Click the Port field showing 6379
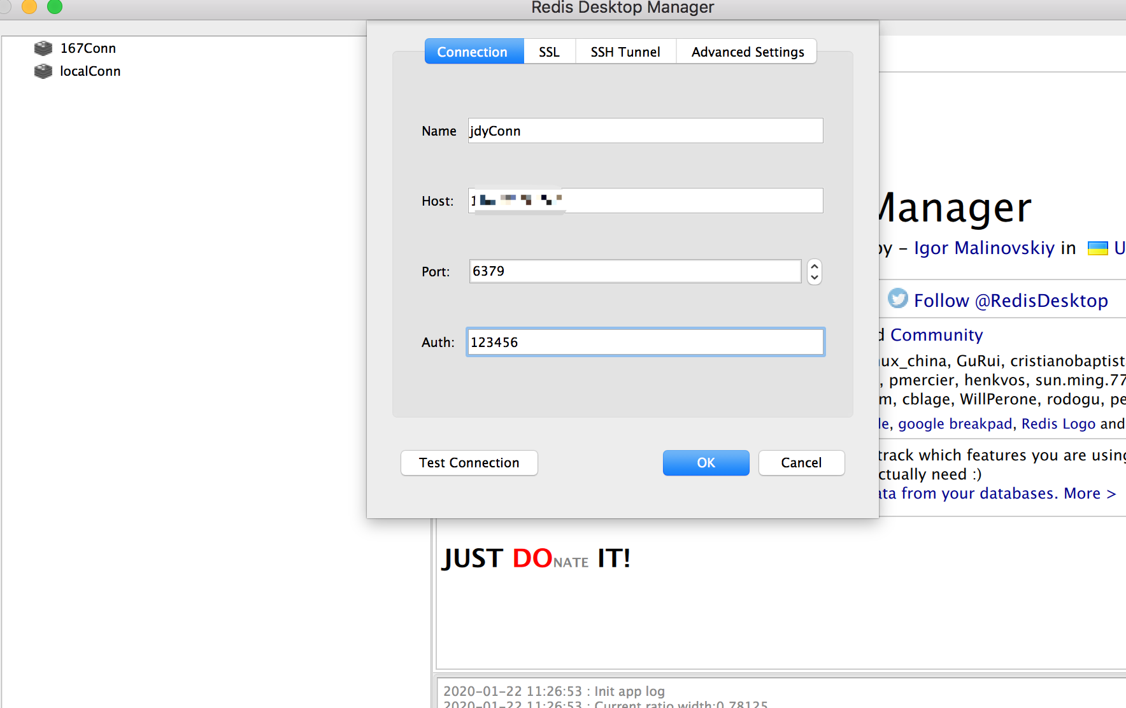Image resolution: width=1126 pixels, height=708 pixels. 635,271
